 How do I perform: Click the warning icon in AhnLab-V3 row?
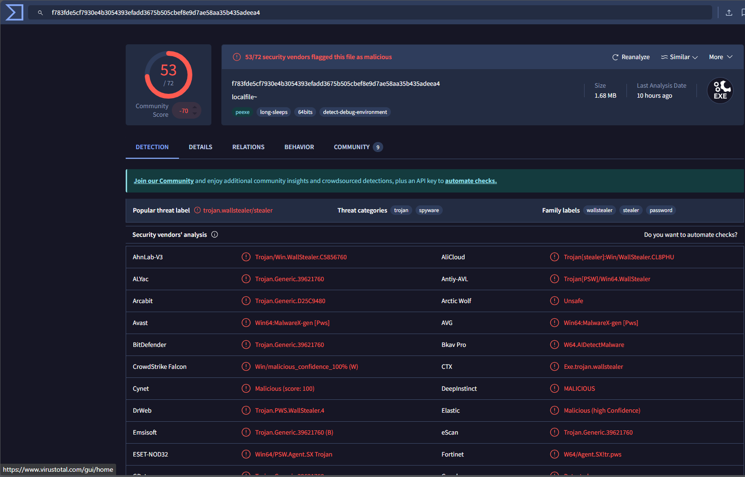tap(246, 257)
